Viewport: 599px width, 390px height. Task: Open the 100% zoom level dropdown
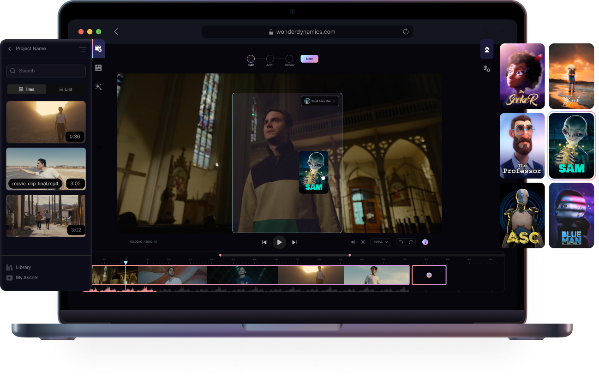point(381,242)
